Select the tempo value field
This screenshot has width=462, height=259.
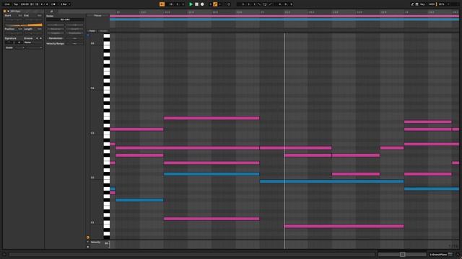coord(25,4)
